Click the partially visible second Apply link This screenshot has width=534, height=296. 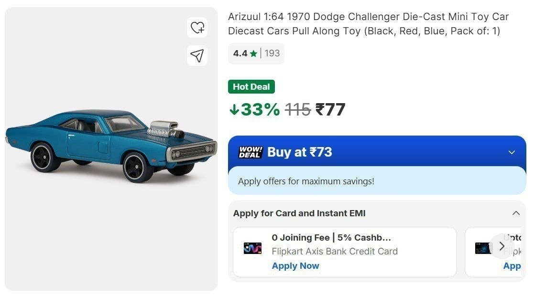[x=512, y=266]
